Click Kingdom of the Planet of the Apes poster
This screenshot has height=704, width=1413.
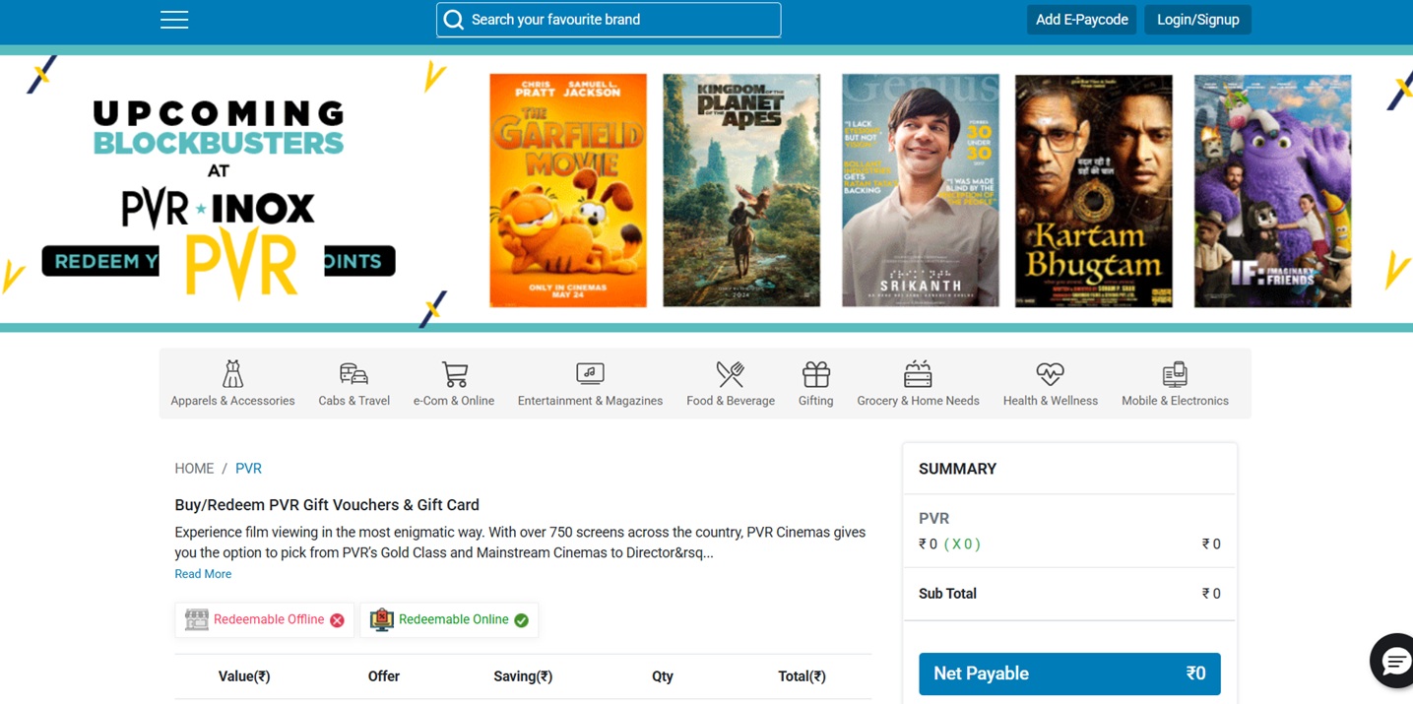click(741, 190)
